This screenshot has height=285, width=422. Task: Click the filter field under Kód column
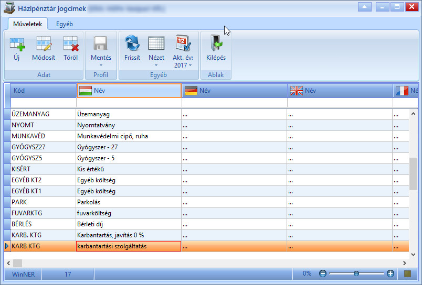tap(44, 103)
